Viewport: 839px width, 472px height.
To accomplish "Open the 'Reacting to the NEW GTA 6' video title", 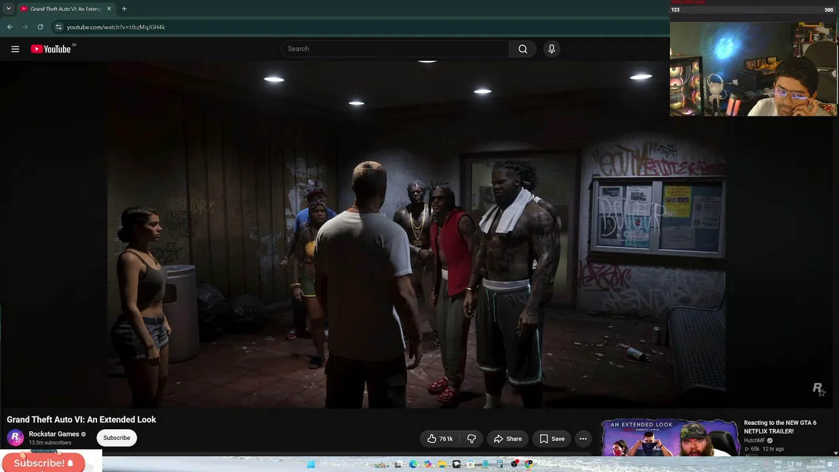I will click(780, 427).
